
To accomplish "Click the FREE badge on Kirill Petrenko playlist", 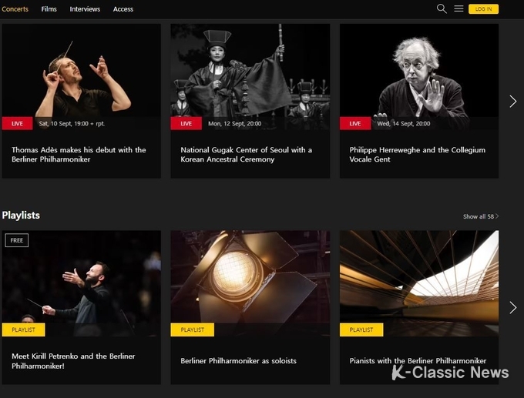I will pyautogui.click(x=17, y=240).
